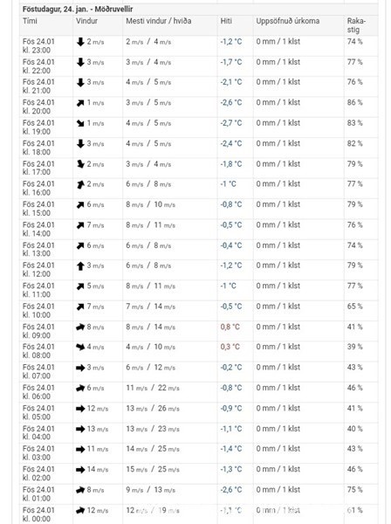Viewport: 391px width, 524px height.
Task: Click the wind arrow in the 19:00 row
Action: pos(80,123)
